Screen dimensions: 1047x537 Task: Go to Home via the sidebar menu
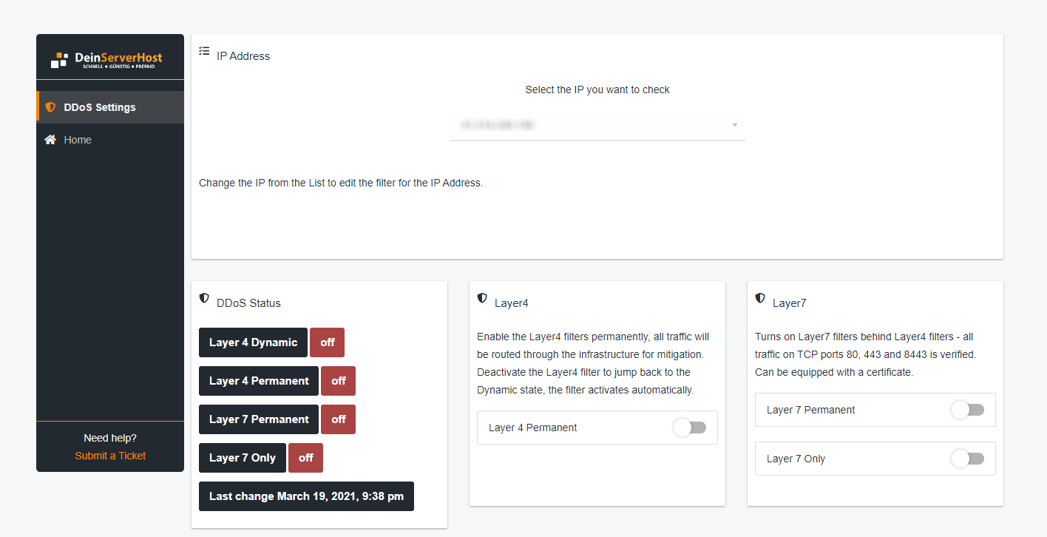76,139
